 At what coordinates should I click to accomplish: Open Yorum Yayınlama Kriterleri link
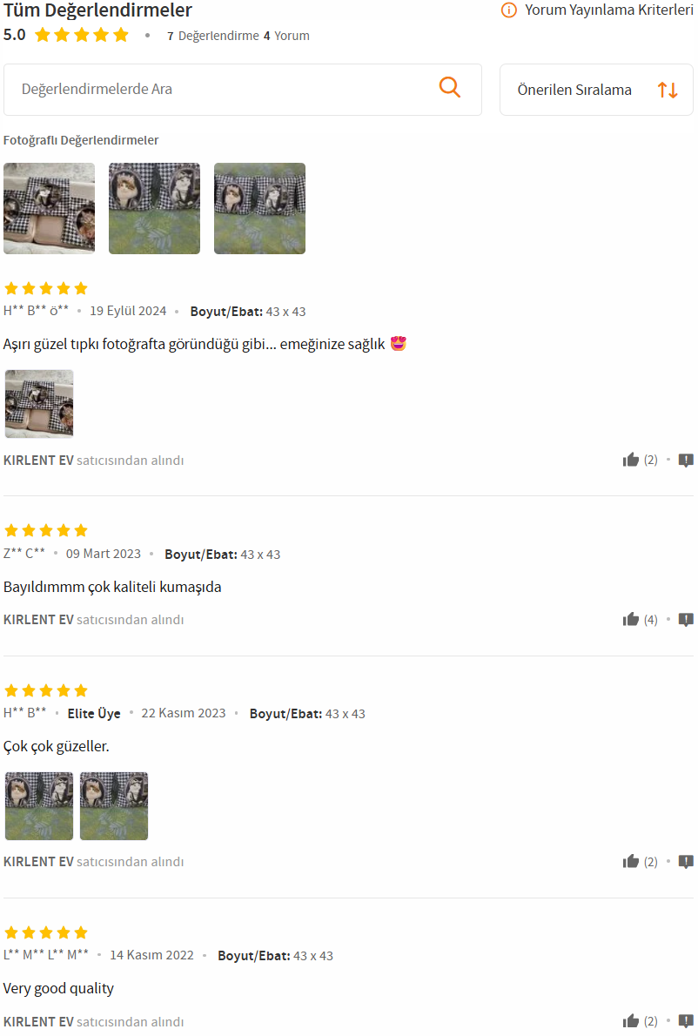(609, 10)
